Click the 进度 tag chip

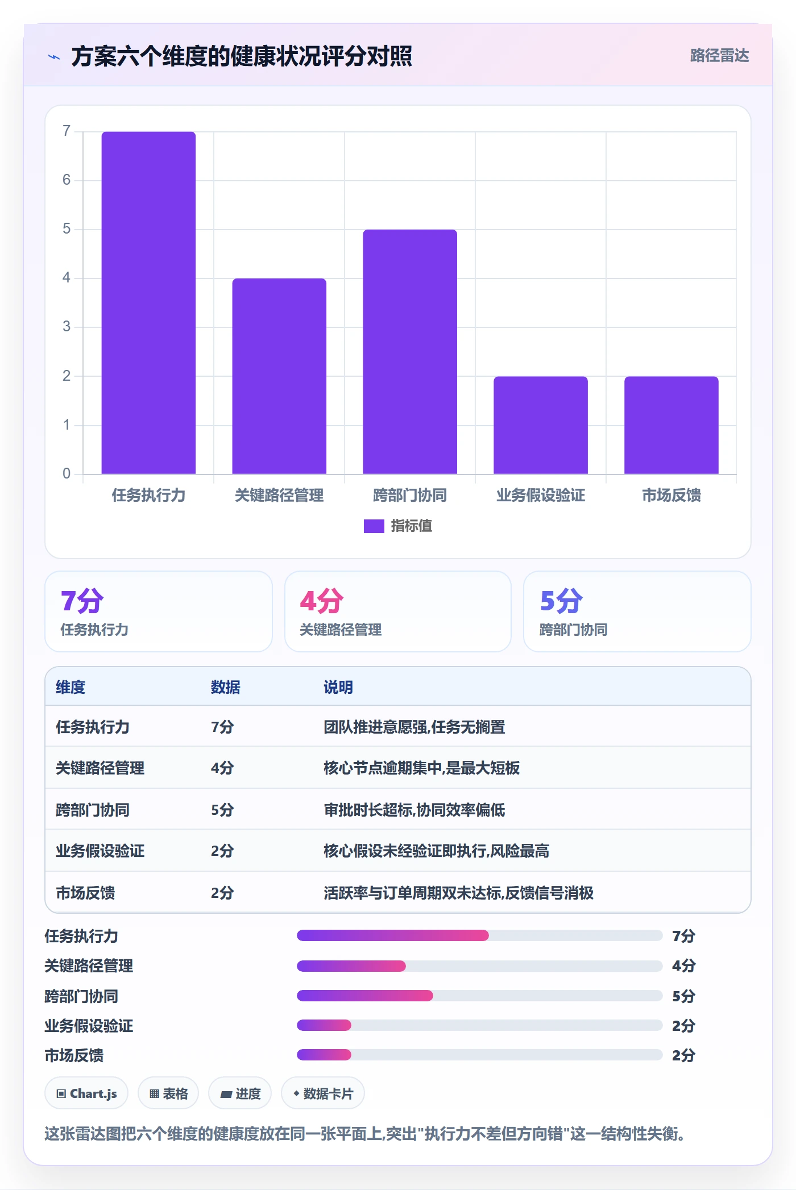click(x=240, y=1093)
